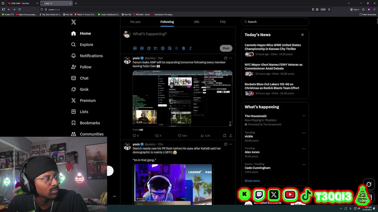Screen dimensions: 378x212
Task: Open Follow in the sidebar
Action: pyautogui.click(x=81, y=67)
